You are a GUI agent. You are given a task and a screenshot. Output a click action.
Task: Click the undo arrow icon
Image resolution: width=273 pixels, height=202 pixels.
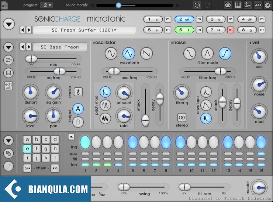pyautogui.click(x=197, y=5)
